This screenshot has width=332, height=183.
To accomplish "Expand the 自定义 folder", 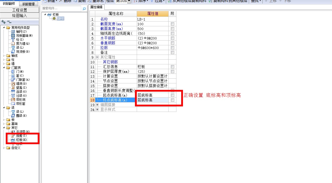I will tap(4, 148).
